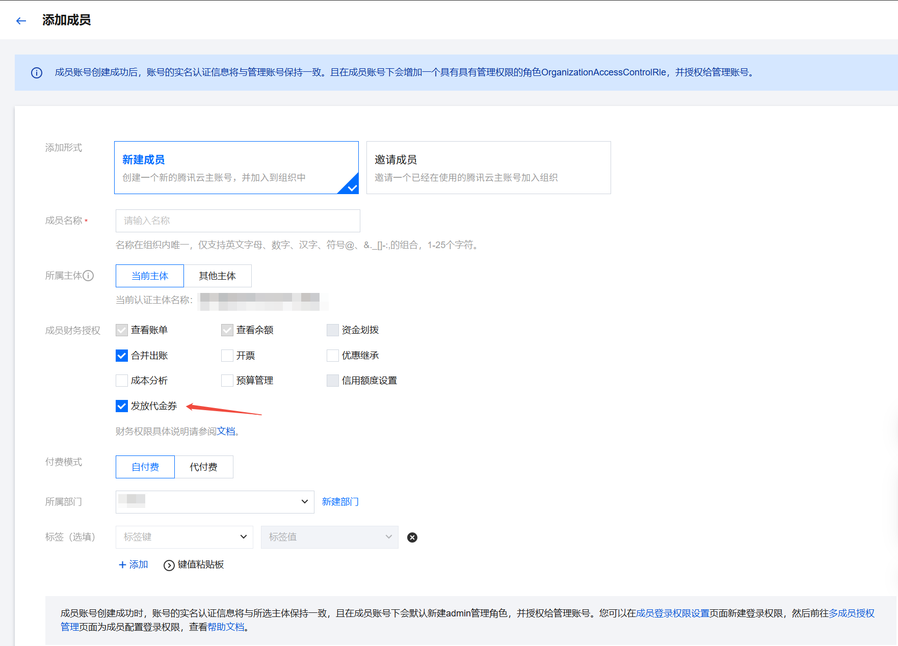Image resolution: width=898 pixels, height=646 pixels.
Task: Remove tag row with the X icon
Action: (412, 537)
